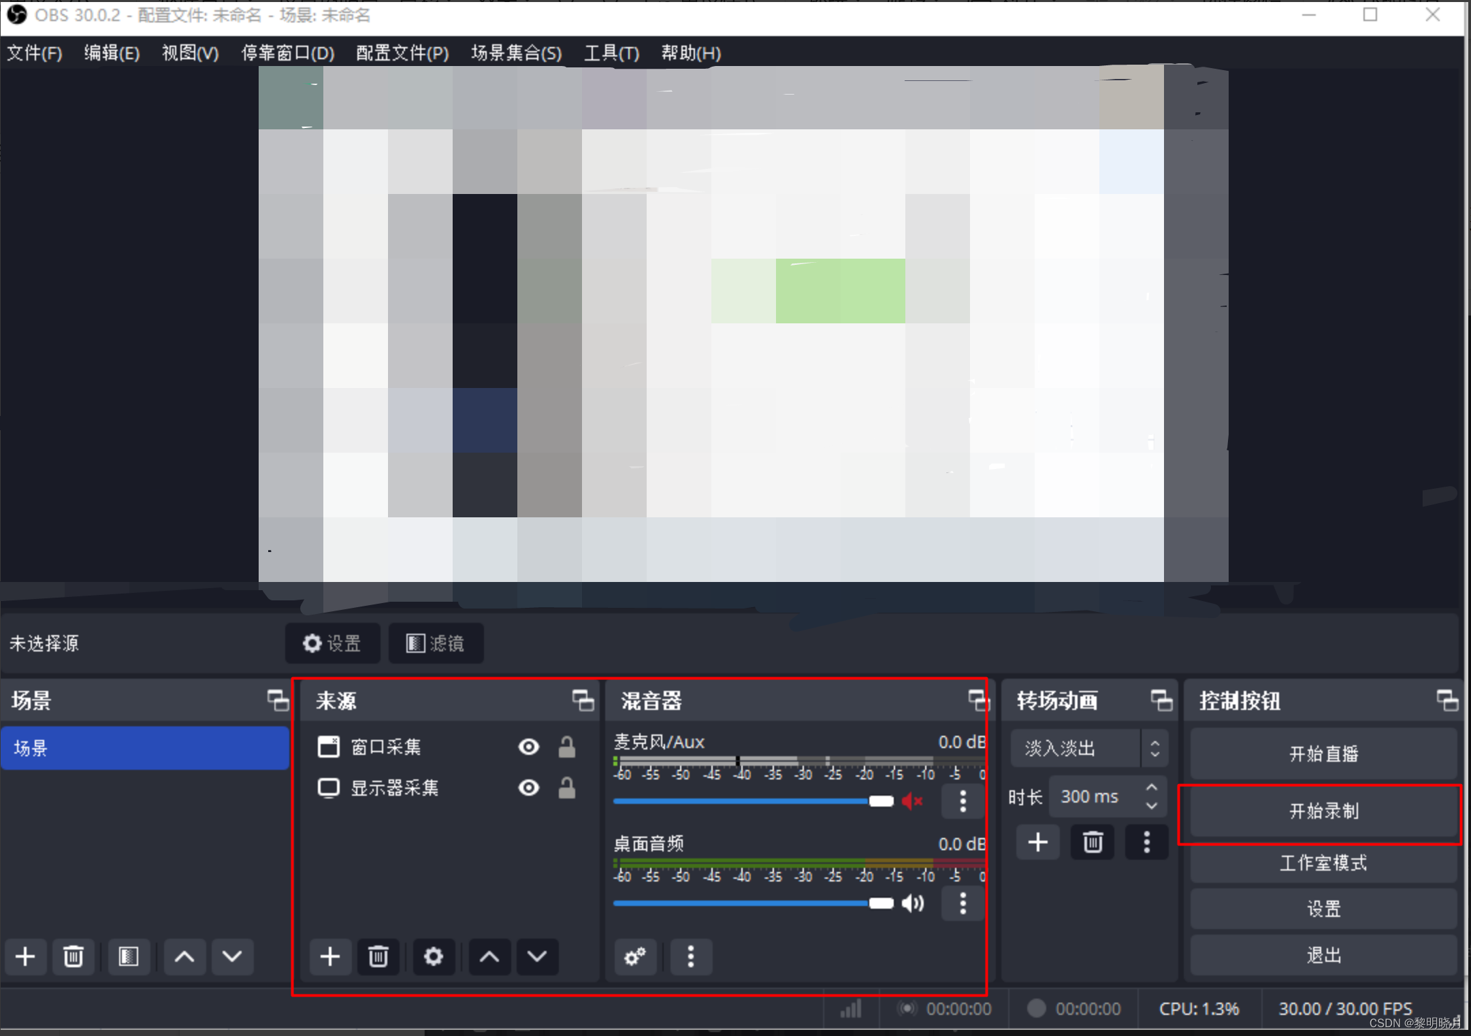The width and height of the screenshot is (1471, 1036).
Task: Add a new source with the plus icon
Action: pos(329,956)
